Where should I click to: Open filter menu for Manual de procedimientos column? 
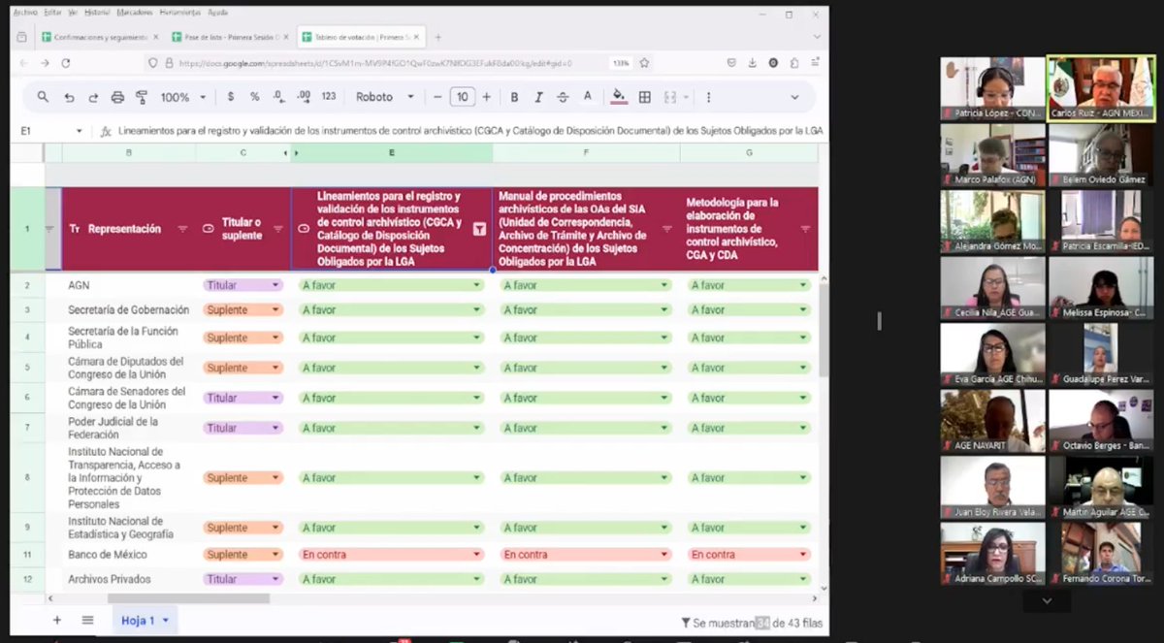667,229
